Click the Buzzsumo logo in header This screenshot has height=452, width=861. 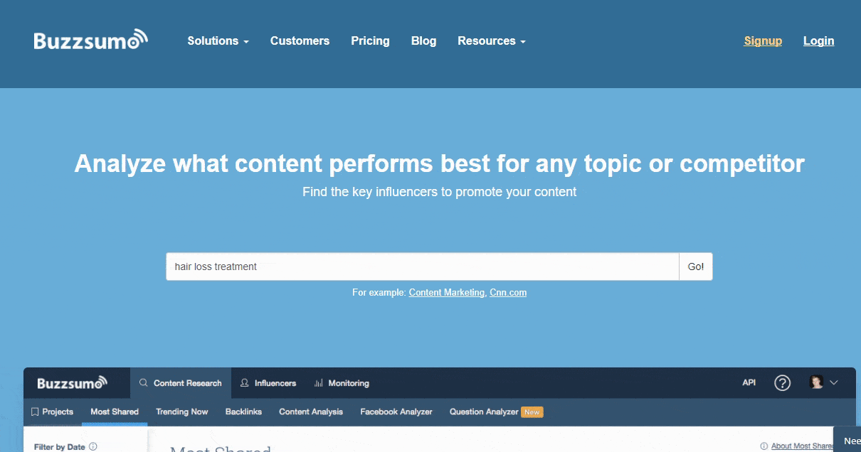tap(90, 41)
